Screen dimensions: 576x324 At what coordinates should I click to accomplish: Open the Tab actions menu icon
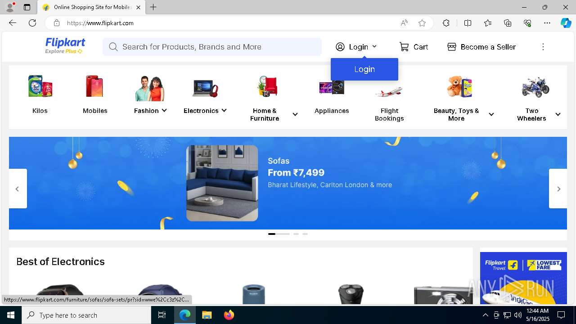pyautogui.click(x=27, y=7)
